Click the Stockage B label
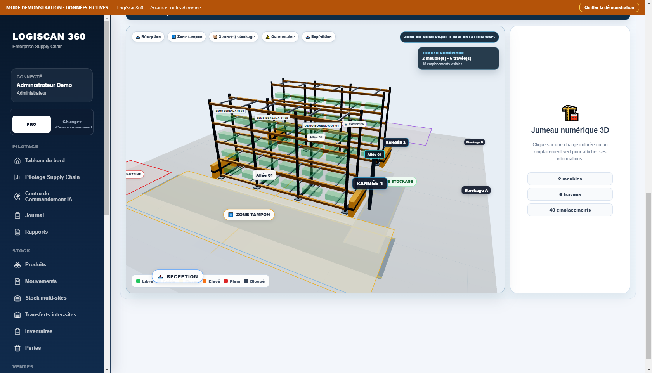 point(474,142)
